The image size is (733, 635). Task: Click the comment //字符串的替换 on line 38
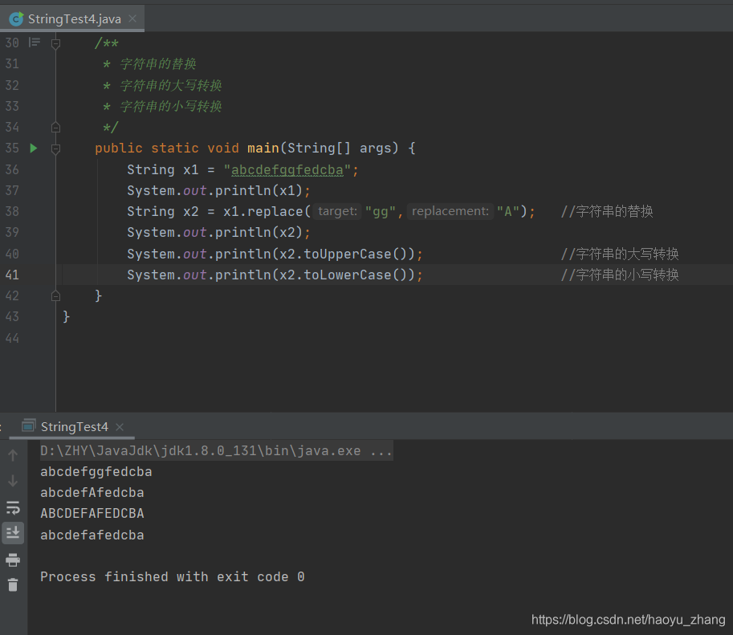click(x=607, y=211)
